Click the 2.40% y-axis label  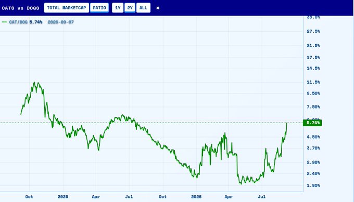[x=313, y=173]
